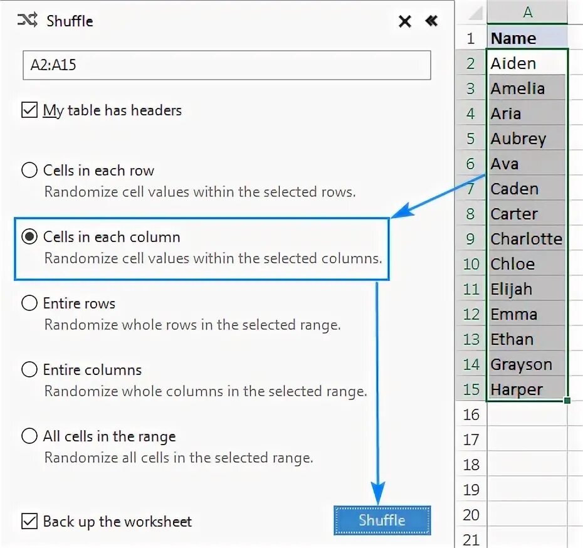583x548 pixels.
Task: Click the cell containing Charlotte
Action: 527,239
